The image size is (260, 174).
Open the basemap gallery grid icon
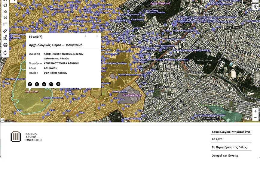[x=5, y=11]
